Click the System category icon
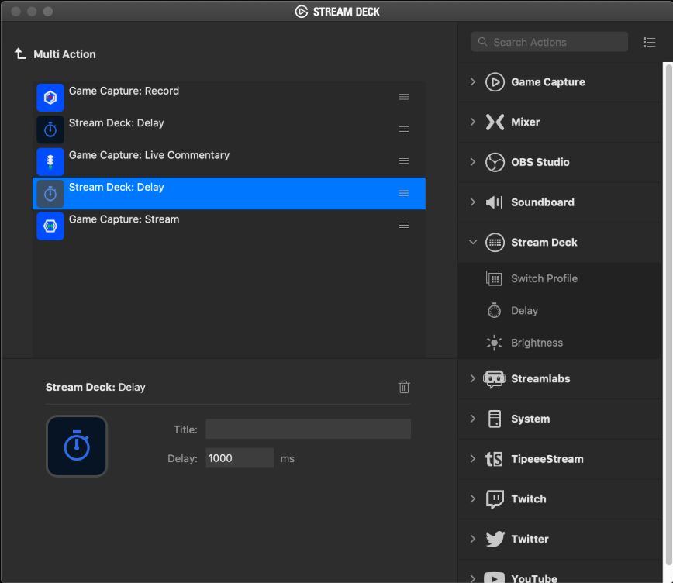673x583 pixels. point(495,419)
